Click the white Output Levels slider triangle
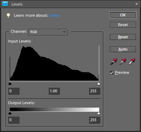This screenshot has width=141, height=132. tap(99, 113)
